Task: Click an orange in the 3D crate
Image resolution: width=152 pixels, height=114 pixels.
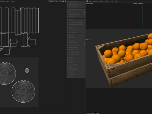Action: (108, 53)
